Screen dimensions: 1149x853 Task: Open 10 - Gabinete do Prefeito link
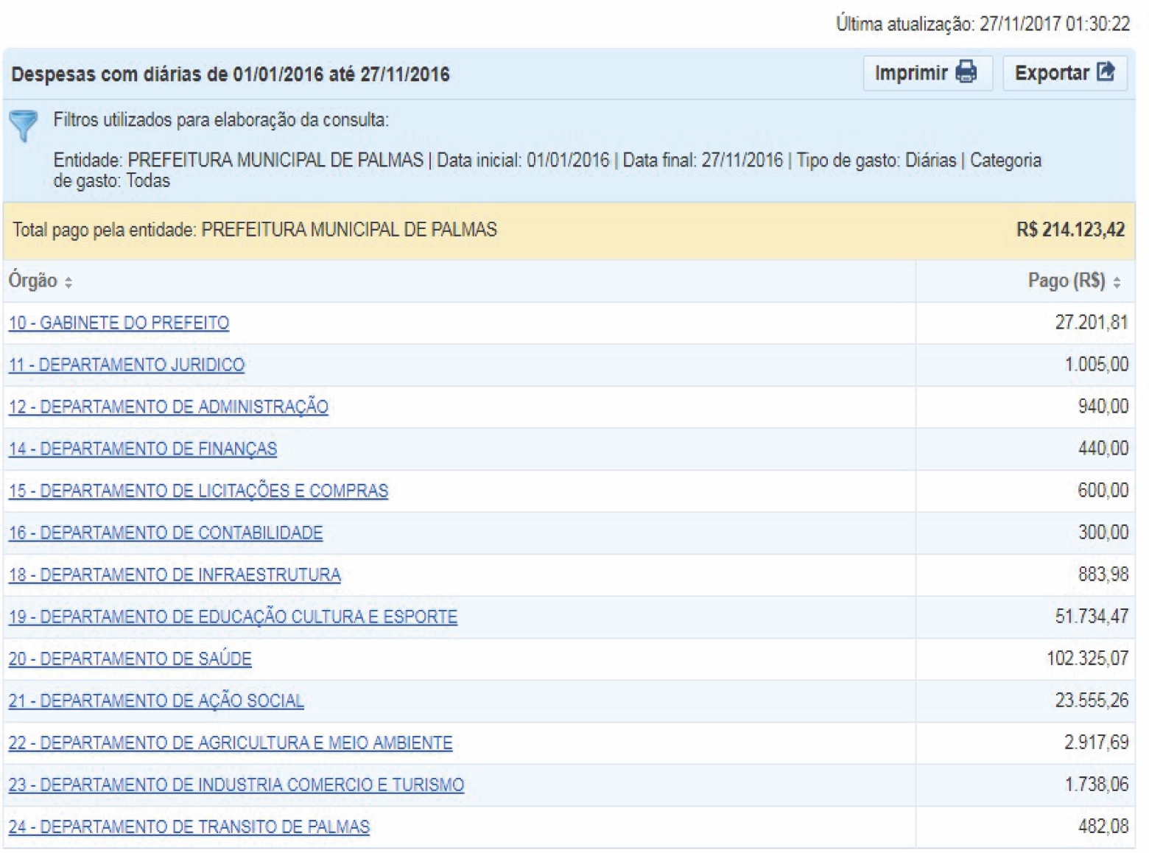coord(119,323)
